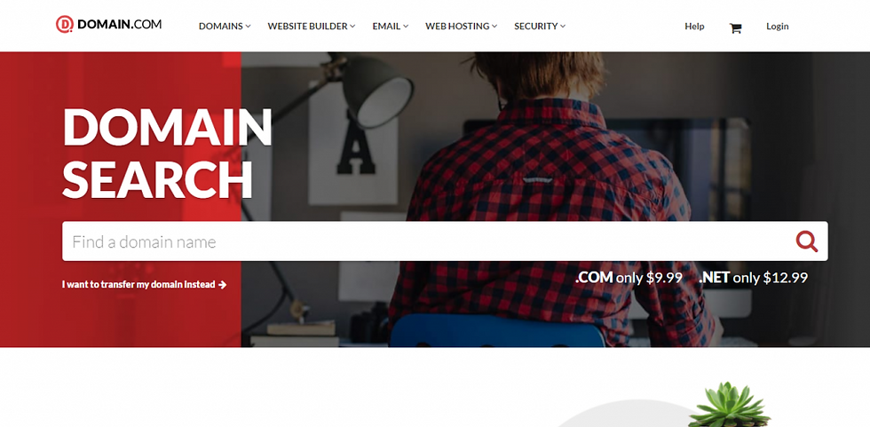The height and width of the screenshot is (427, 870).
Task: Focus the 'Find a domain name' search field
Action: coord(427,241)
